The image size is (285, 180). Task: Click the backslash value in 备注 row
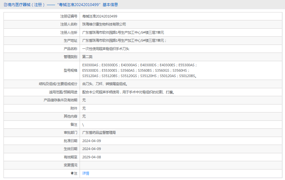point(83,125)
